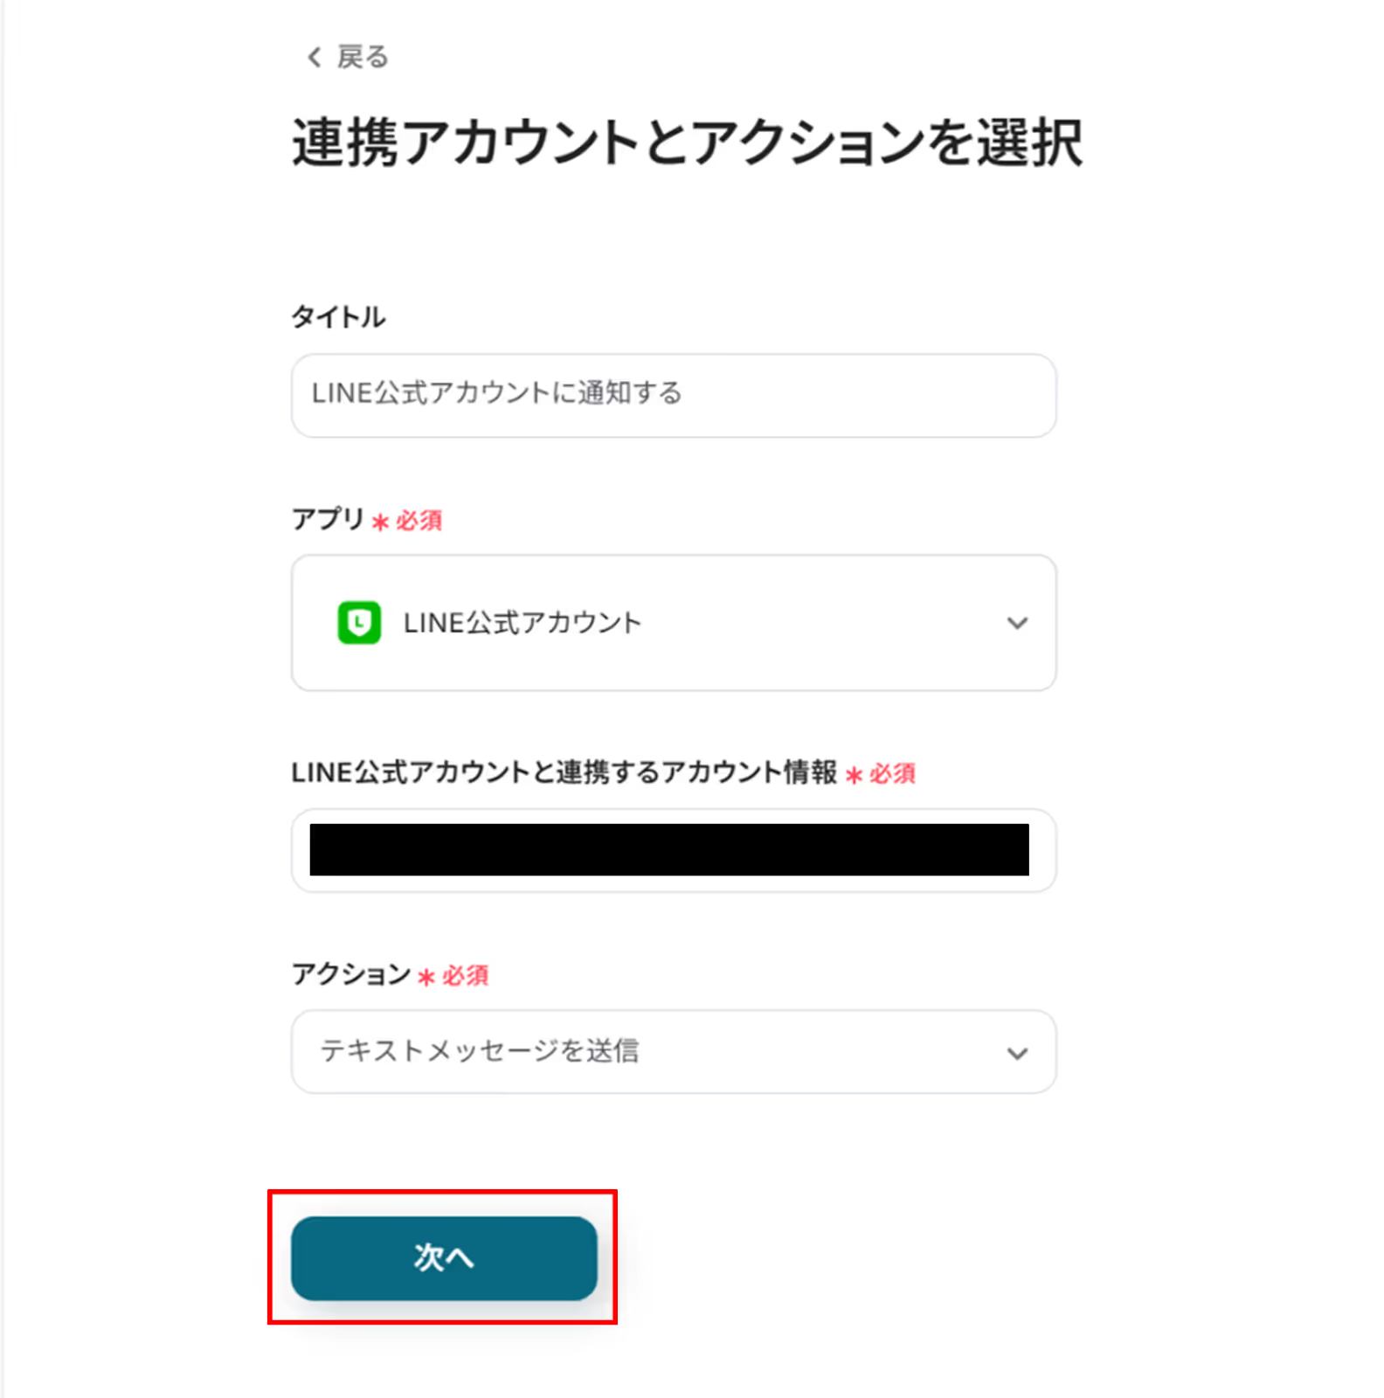
Task: Click LINE公式アカウントに通知する title text
Action: pos(497,393)
